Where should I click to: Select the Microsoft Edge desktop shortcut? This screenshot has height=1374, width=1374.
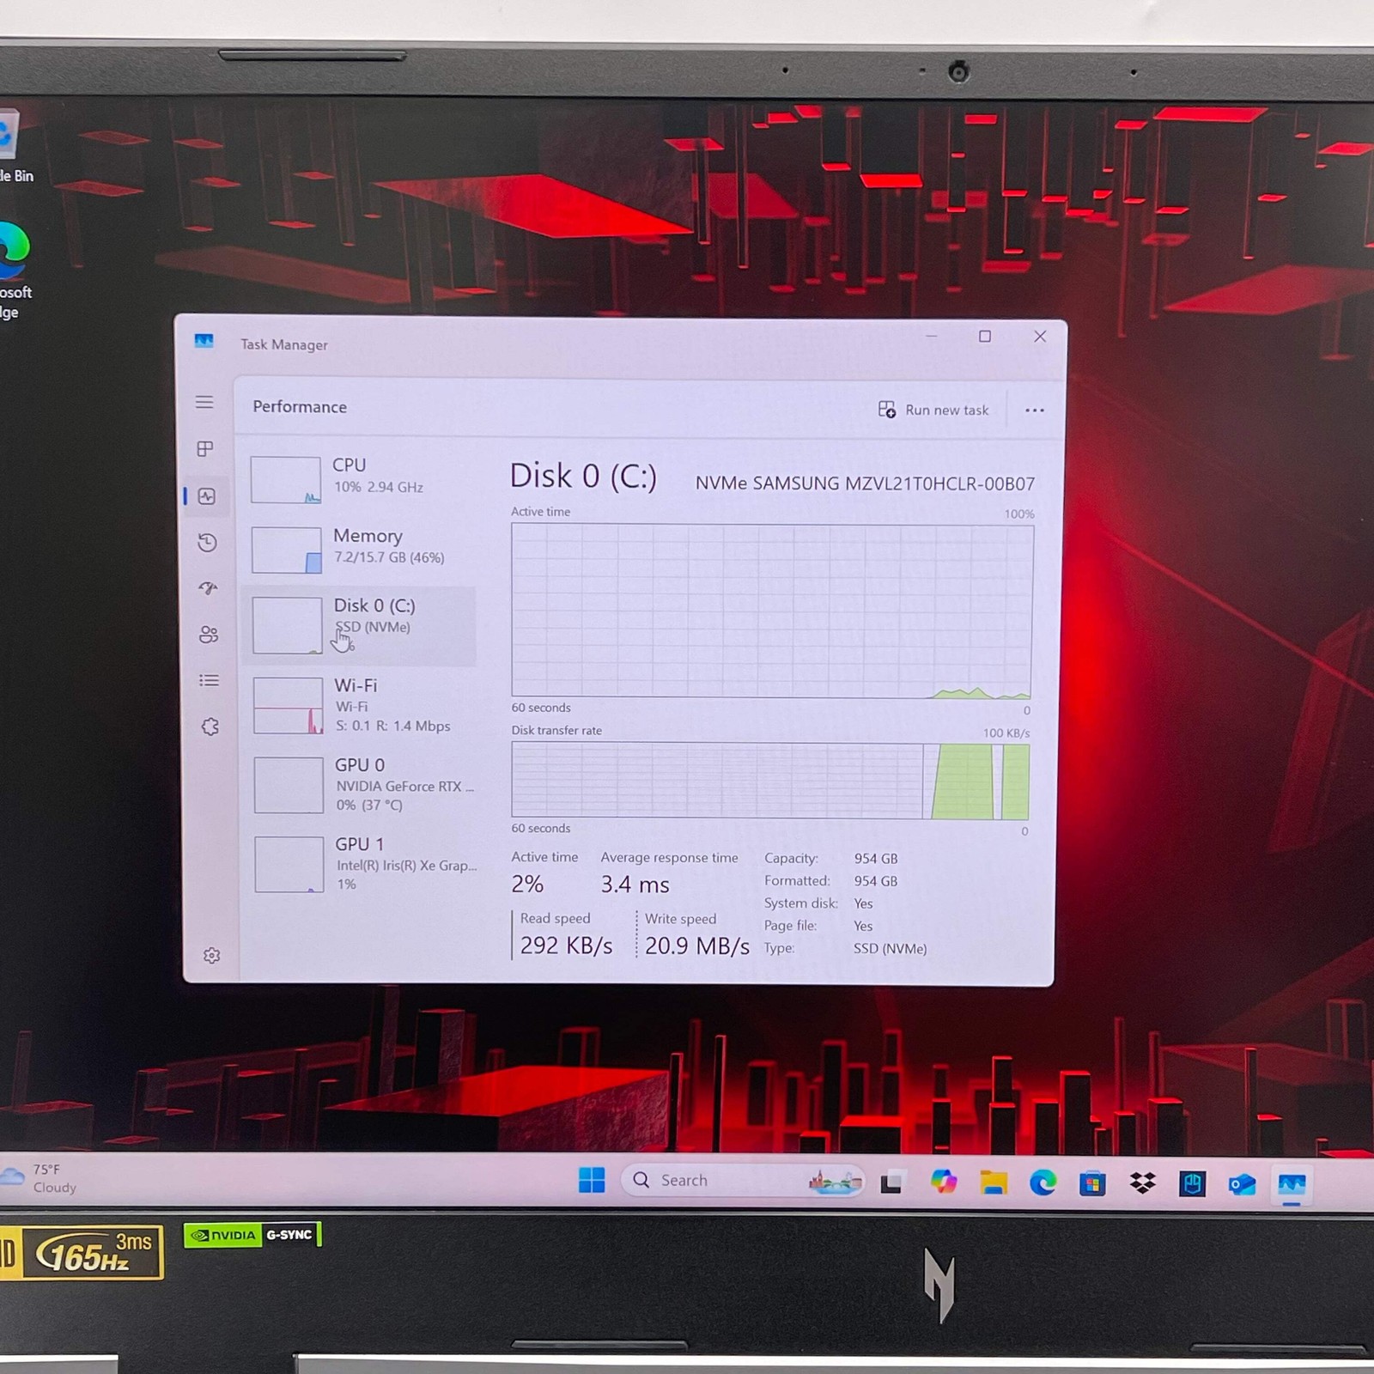point(15,270)
